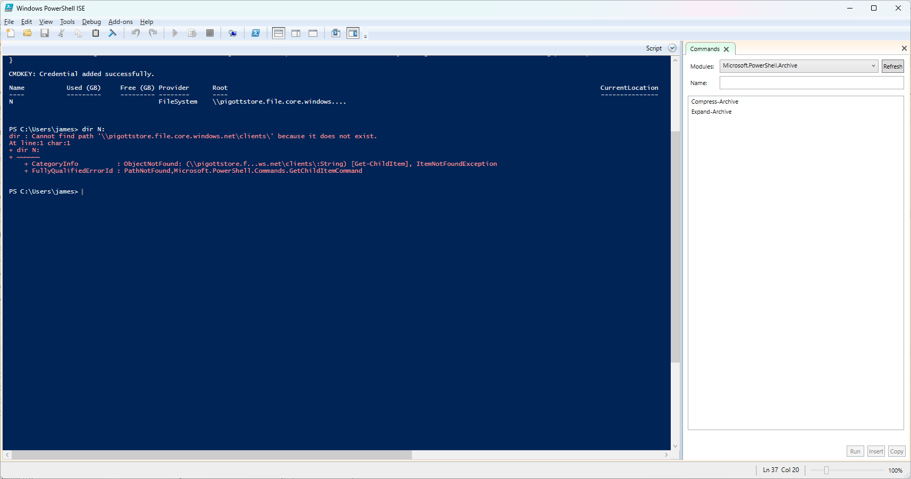The image size is (911, 479).
Task: Expand the Script pane chevron
Action: point(672,48)
